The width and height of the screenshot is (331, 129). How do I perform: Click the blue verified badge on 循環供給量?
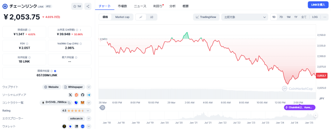[x=55, y=71]
